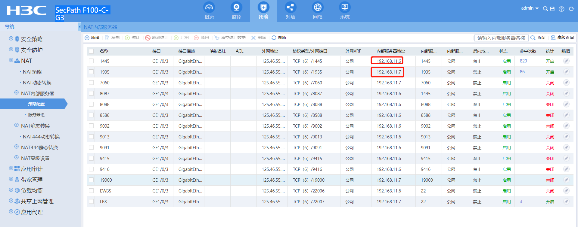Image resolution: width=578 pixels, height=227 pixels.
Task: Click the 刷新 refresh toolbar button
Action: (279, 38)
